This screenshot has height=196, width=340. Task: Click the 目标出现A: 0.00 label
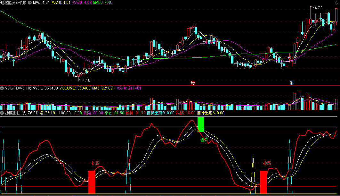(211, 113)
